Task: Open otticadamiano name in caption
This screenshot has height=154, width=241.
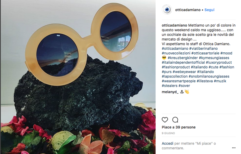Action: [x=175, y=25]
